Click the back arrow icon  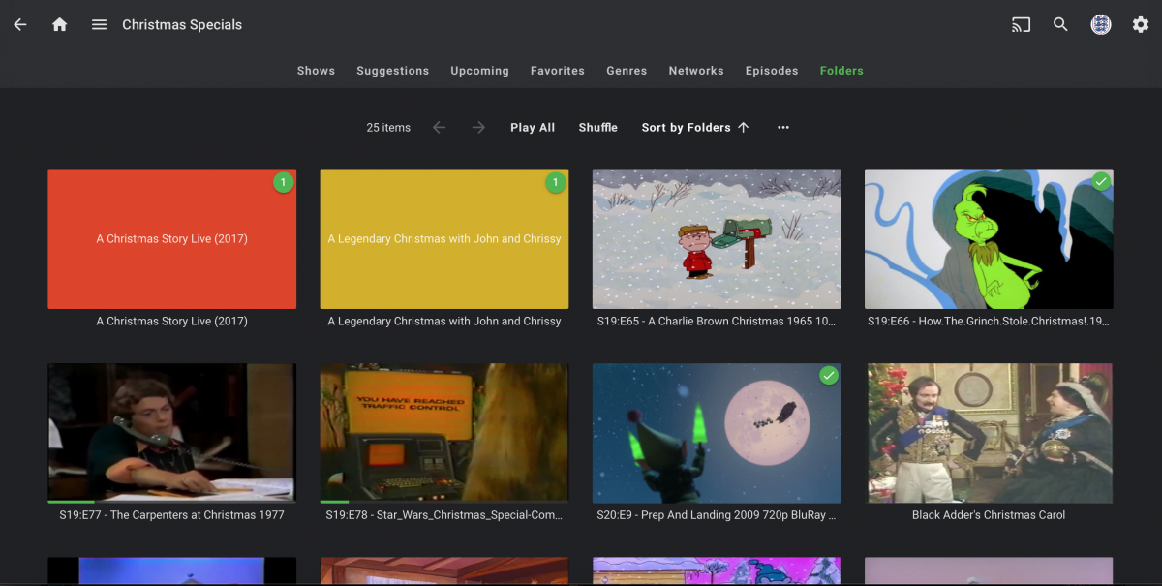click(x=20, y=25)
